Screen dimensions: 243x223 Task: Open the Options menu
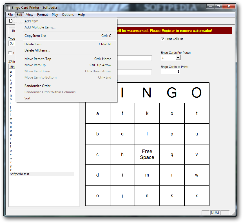click(68, 15)
